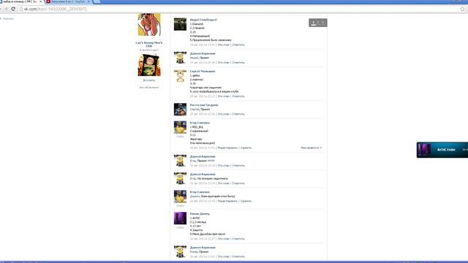Mark 'Роман, Привет' comment as spam
This screenshot has width=468, height=263.
tap(224, 256)
